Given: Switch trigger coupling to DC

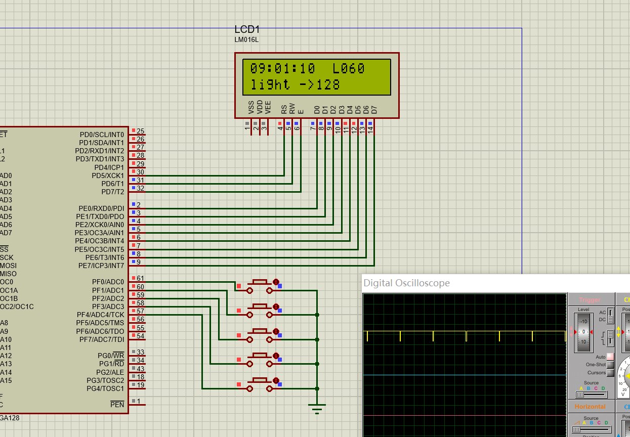Looking at the screenshot, I should click(610, 320).
